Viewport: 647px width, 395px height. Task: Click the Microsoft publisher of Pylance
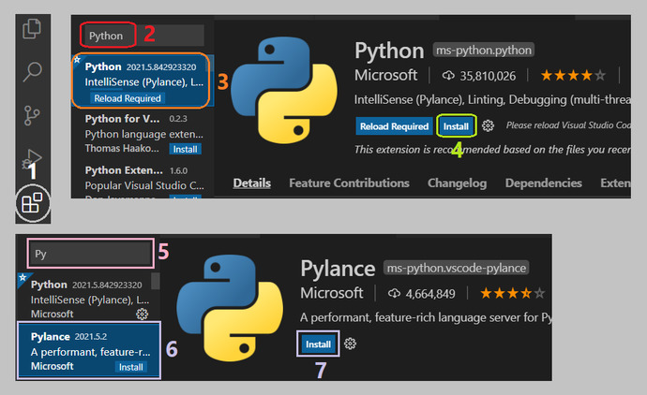pyautogui.click(x=332, y=293)
